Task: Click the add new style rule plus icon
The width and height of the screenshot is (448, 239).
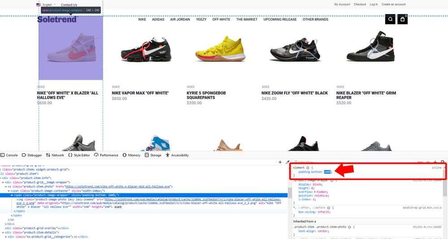Action: 435,162
